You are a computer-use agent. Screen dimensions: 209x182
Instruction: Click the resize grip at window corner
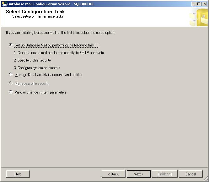tap(206, 179)
